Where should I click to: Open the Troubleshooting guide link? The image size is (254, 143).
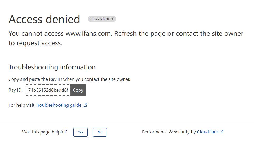click(x=58, y=105)
